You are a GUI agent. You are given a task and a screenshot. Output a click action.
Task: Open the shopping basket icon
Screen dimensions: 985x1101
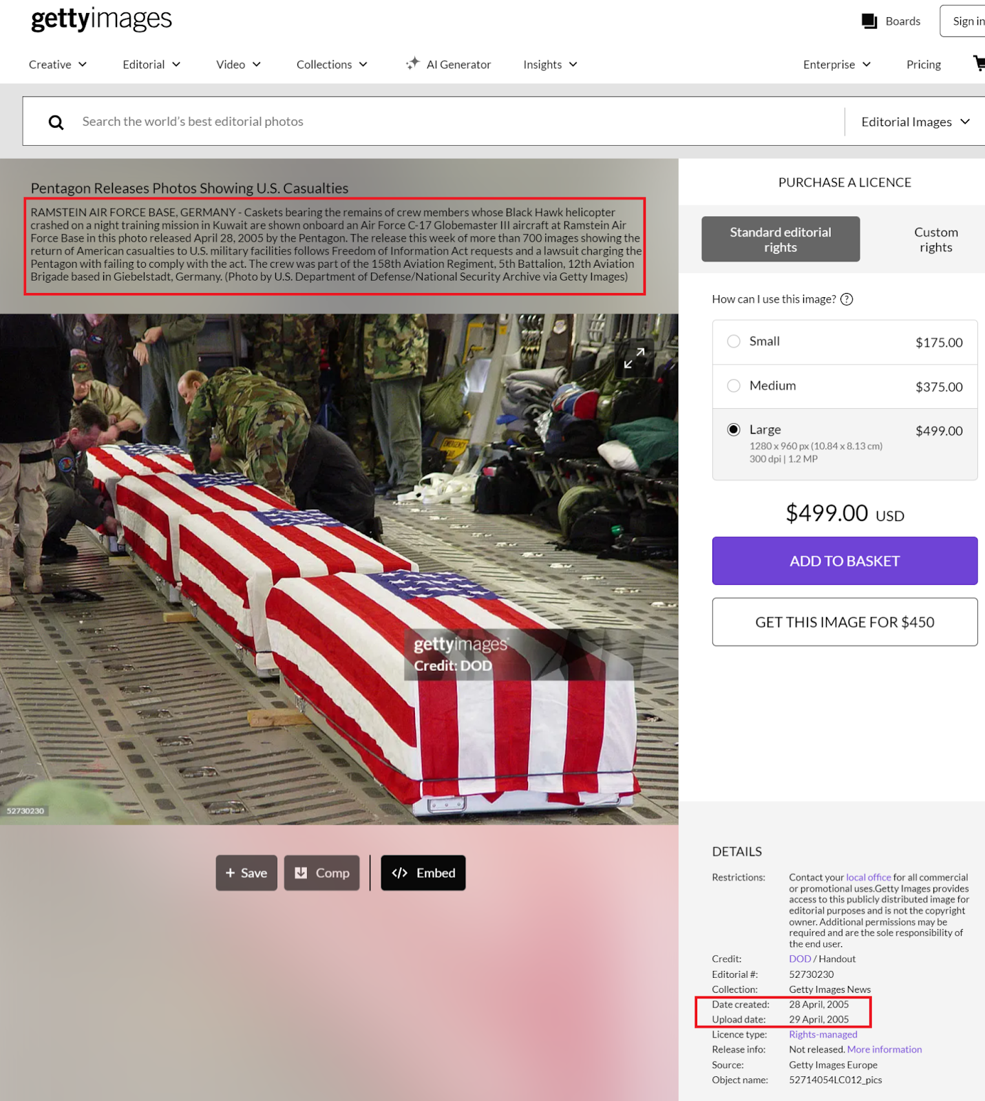(x=979, y=63)
